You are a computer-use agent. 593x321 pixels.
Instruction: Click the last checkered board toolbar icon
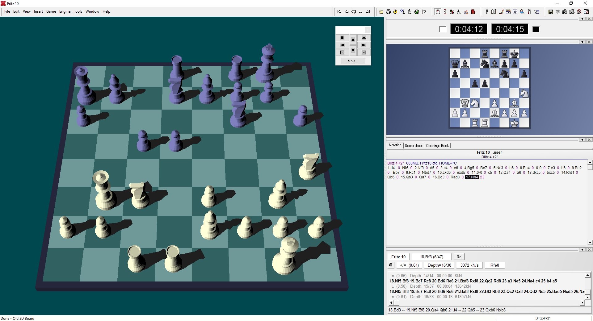click(586, 12)
